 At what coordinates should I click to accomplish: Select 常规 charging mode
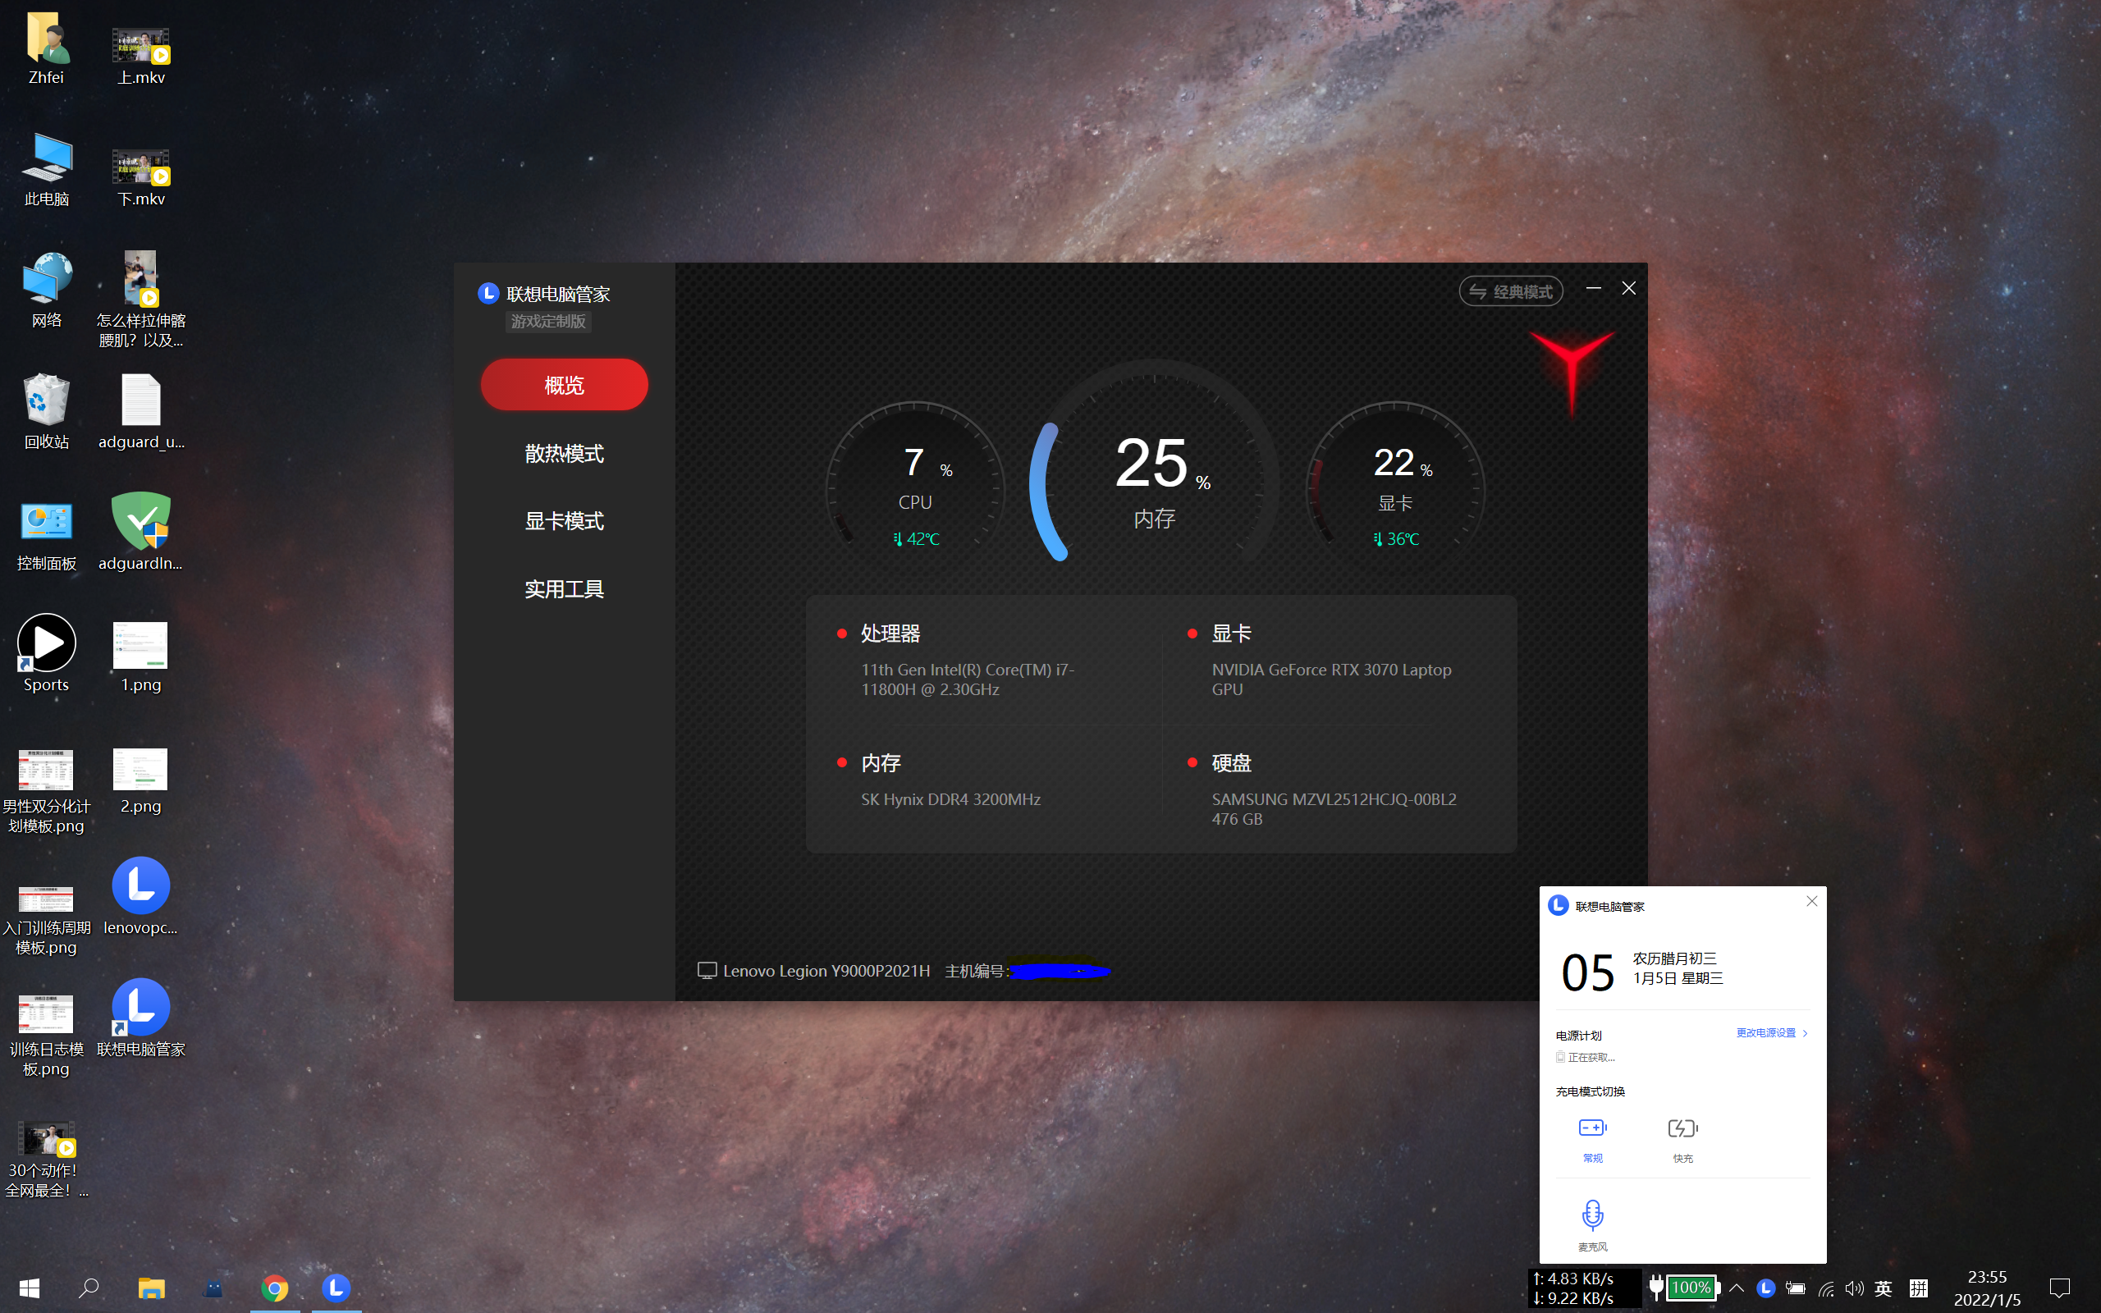1592,1139
